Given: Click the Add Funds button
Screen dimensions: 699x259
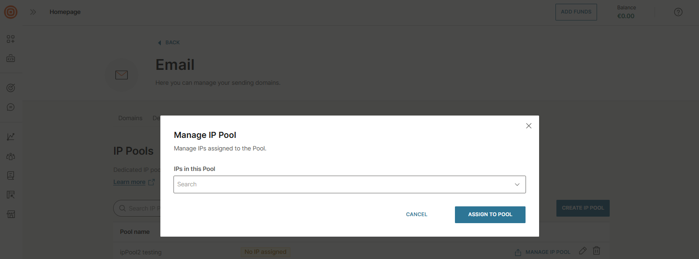Looking at the screenshot, I should click(576, 12).
